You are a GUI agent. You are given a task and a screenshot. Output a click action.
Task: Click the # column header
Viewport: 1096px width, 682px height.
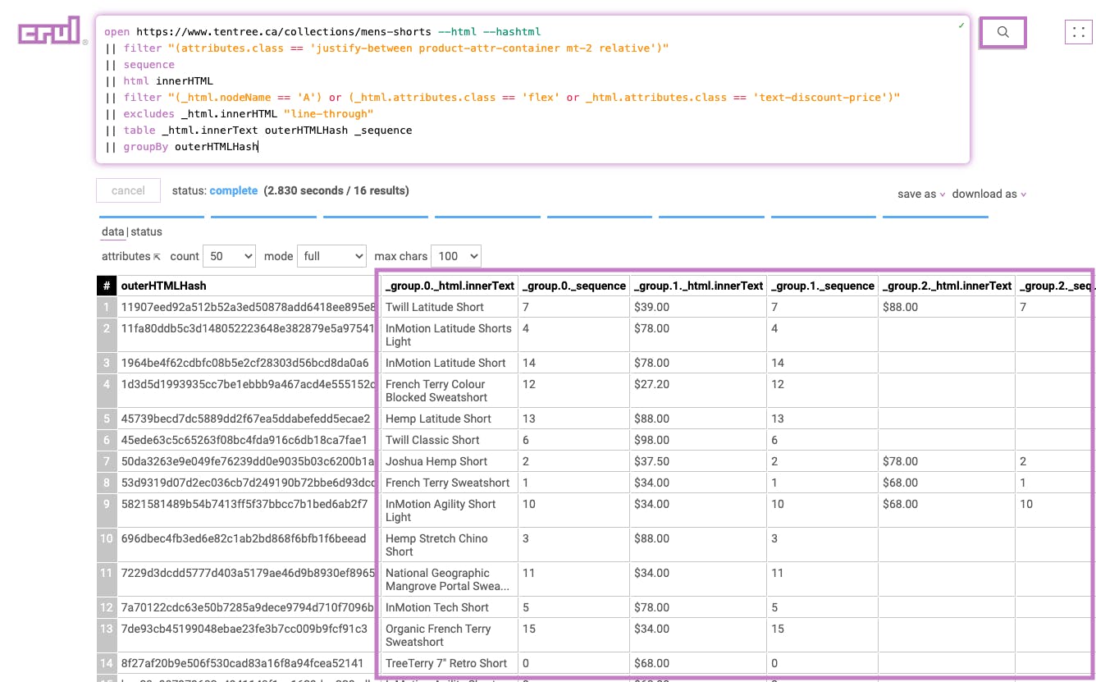(107, 286)
